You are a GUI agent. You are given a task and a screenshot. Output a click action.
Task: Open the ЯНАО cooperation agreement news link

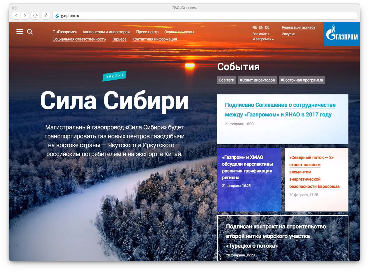pyautogui.click(x=280, y=110)
